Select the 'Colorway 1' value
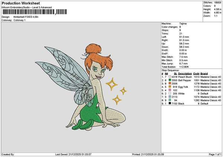223x157 pixels. point(19,20)
